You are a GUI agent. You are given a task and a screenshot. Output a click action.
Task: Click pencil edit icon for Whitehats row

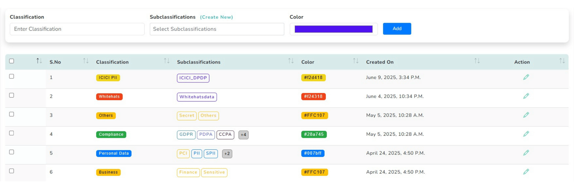526,96
